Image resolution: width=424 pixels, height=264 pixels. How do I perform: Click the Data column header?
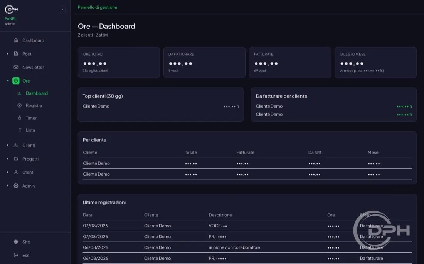(x=87, y=215)
